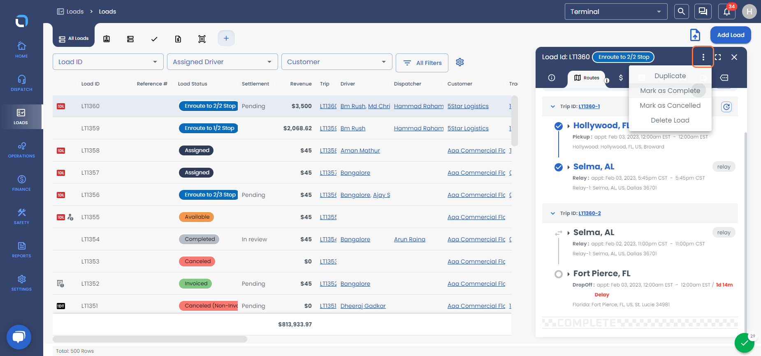
Task: Expand load detail panel to fullscreen
Action: click(718, 57)
